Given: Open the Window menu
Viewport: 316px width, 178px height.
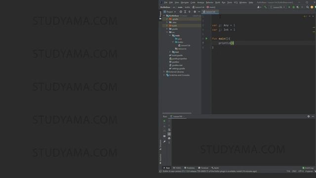Looking at the screenshot, I should pos(243,2).
